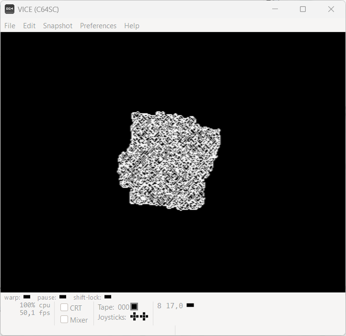Click the 100% cpu status text
This screenshot has width=346, height=336.
tap(35, 305)
